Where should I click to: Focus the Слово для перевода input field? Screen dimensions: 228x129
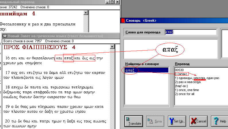(x=191, y=32)
